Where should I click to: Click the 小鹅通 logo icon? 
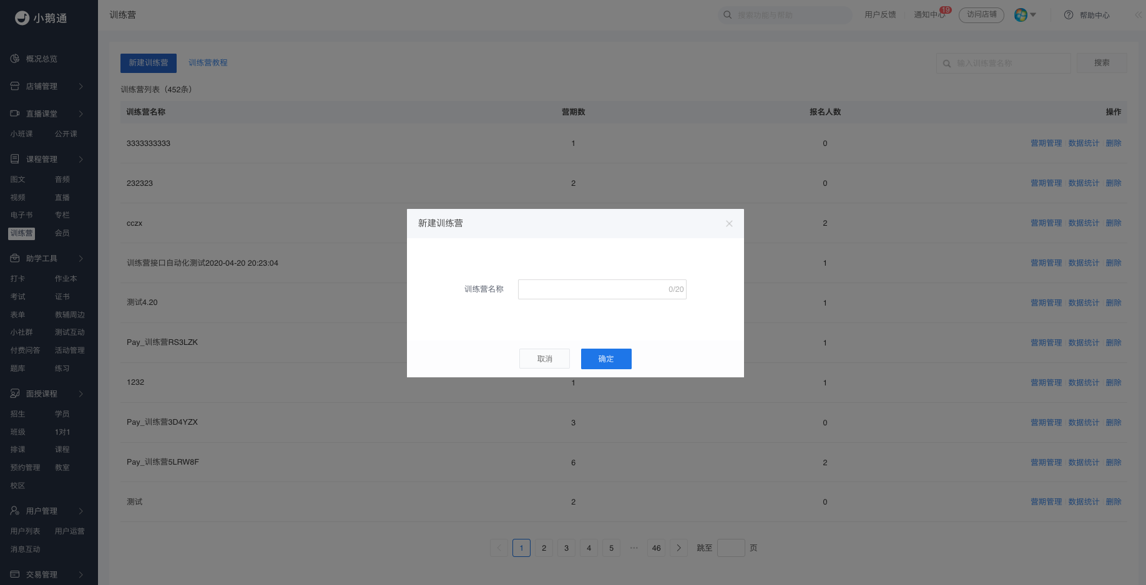coord(22,18)
